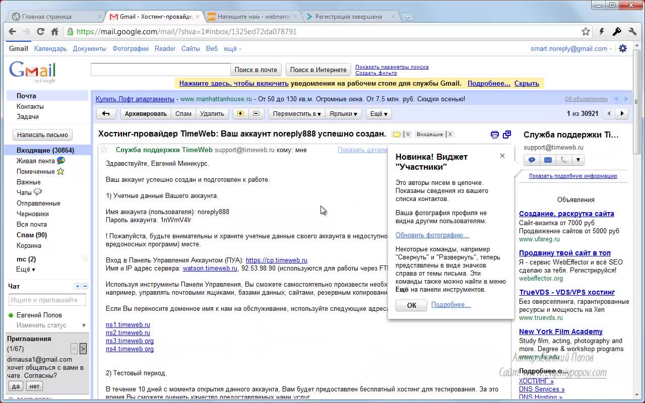Remove the yellow importance label
645x403 pixels.
coord(408,135)
